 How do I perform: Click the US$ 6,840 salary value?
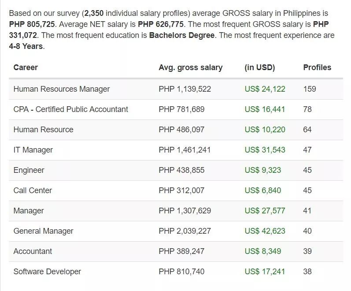263,190
